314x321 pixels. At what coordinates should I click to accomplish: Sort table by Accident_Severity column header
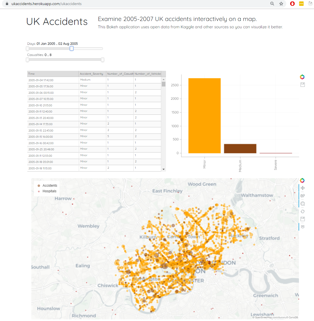pyautogui.click(x=92, y=74)
